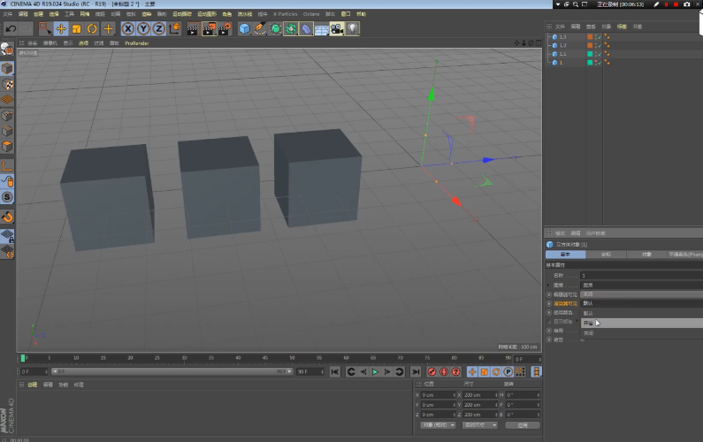
Task: Click the '应用' apply button
Action: pyautogui.click(x=523, y=425)
